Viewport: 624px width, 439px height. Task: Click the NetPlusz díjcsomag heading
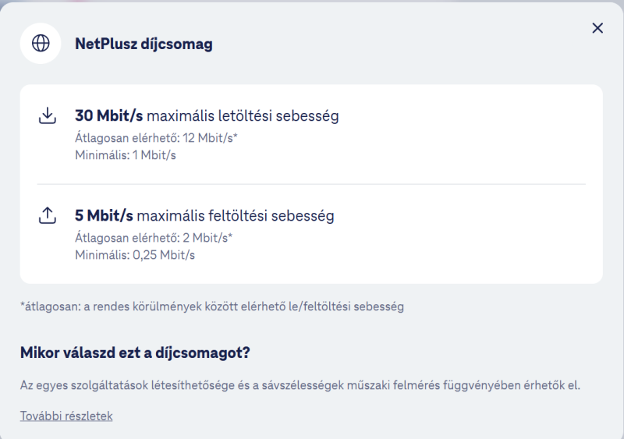tap(144, 44)
